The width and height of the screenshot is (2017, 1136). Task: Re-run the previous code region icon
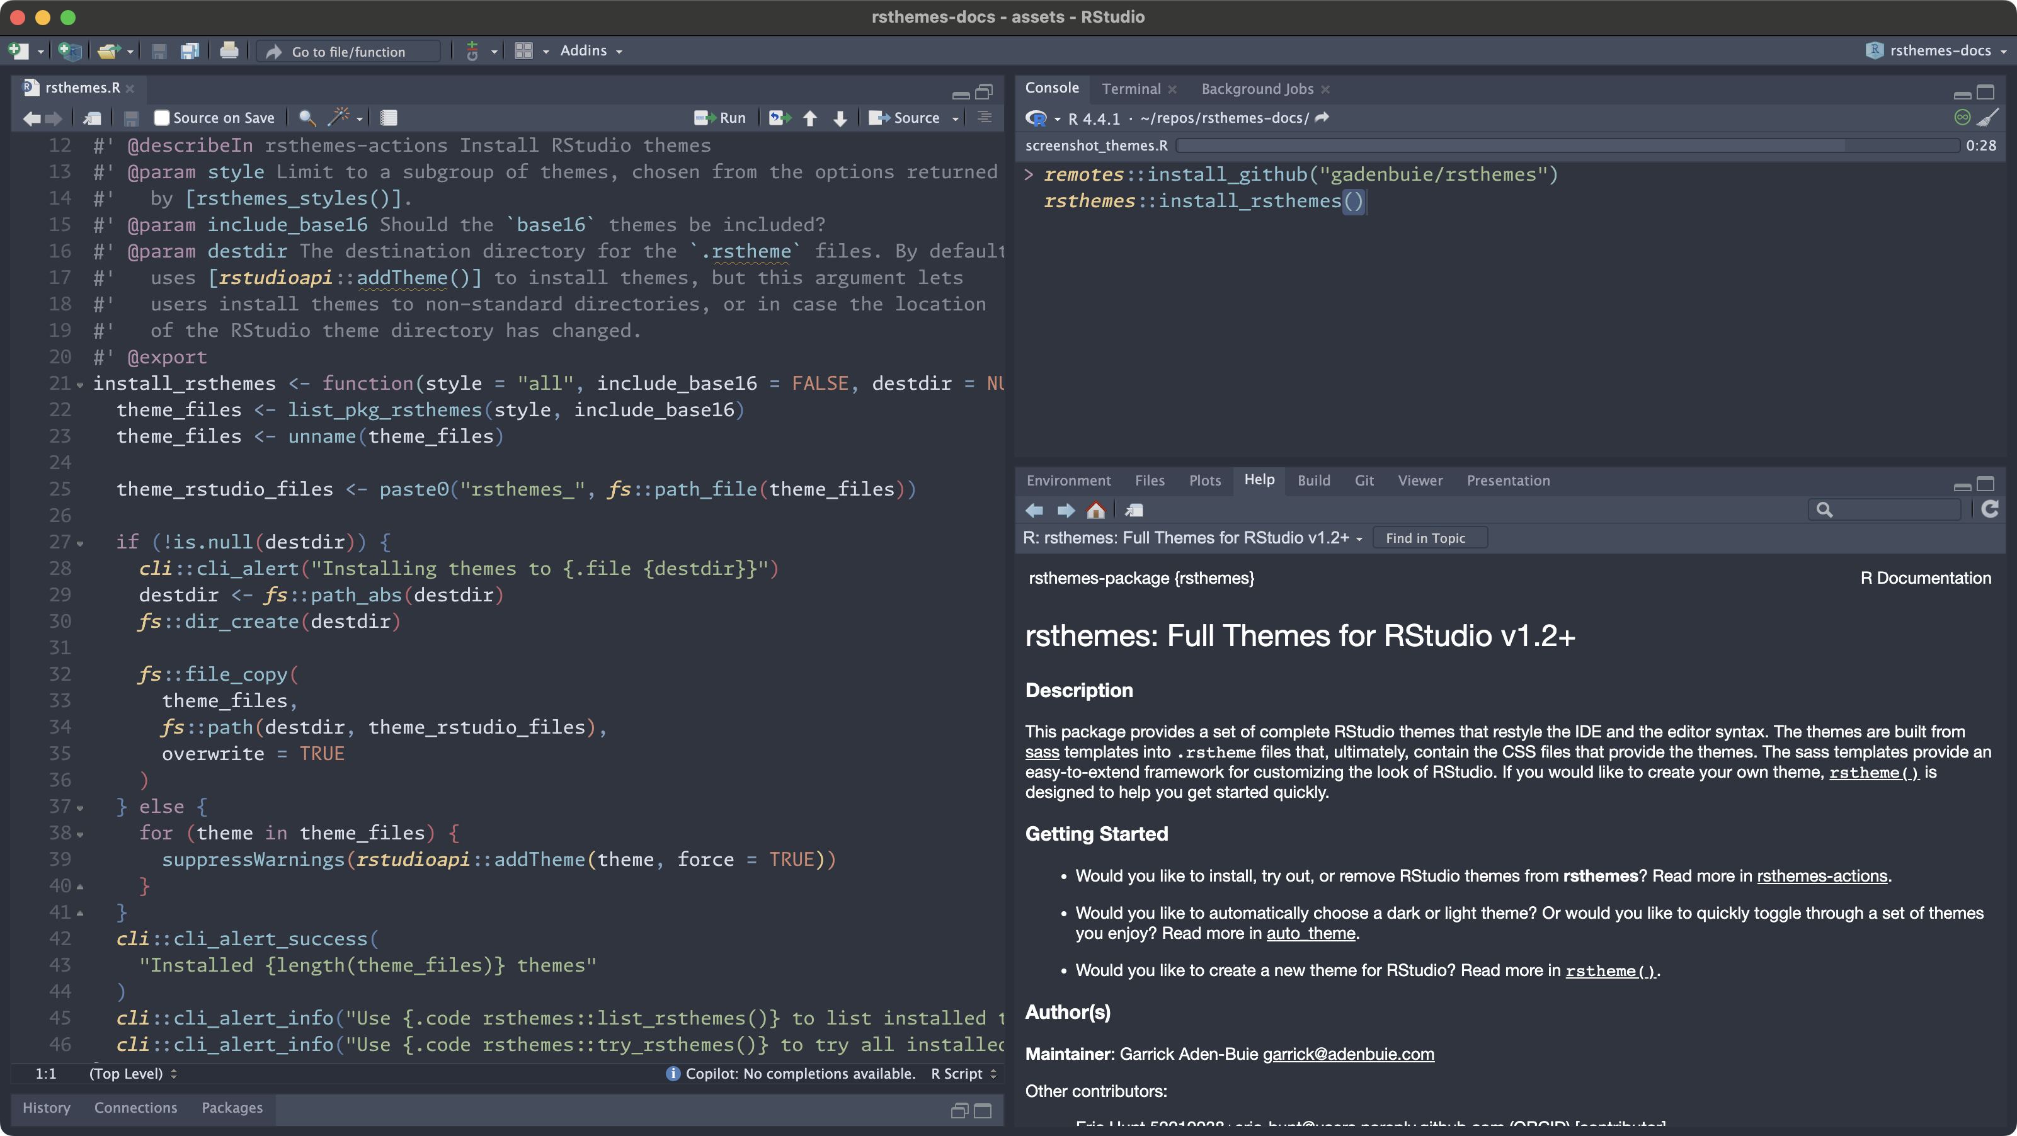click(779, 117)
